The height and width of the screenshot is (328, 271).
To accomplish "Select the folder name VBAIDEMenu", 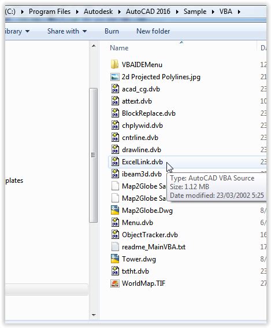I will point(142,65).
